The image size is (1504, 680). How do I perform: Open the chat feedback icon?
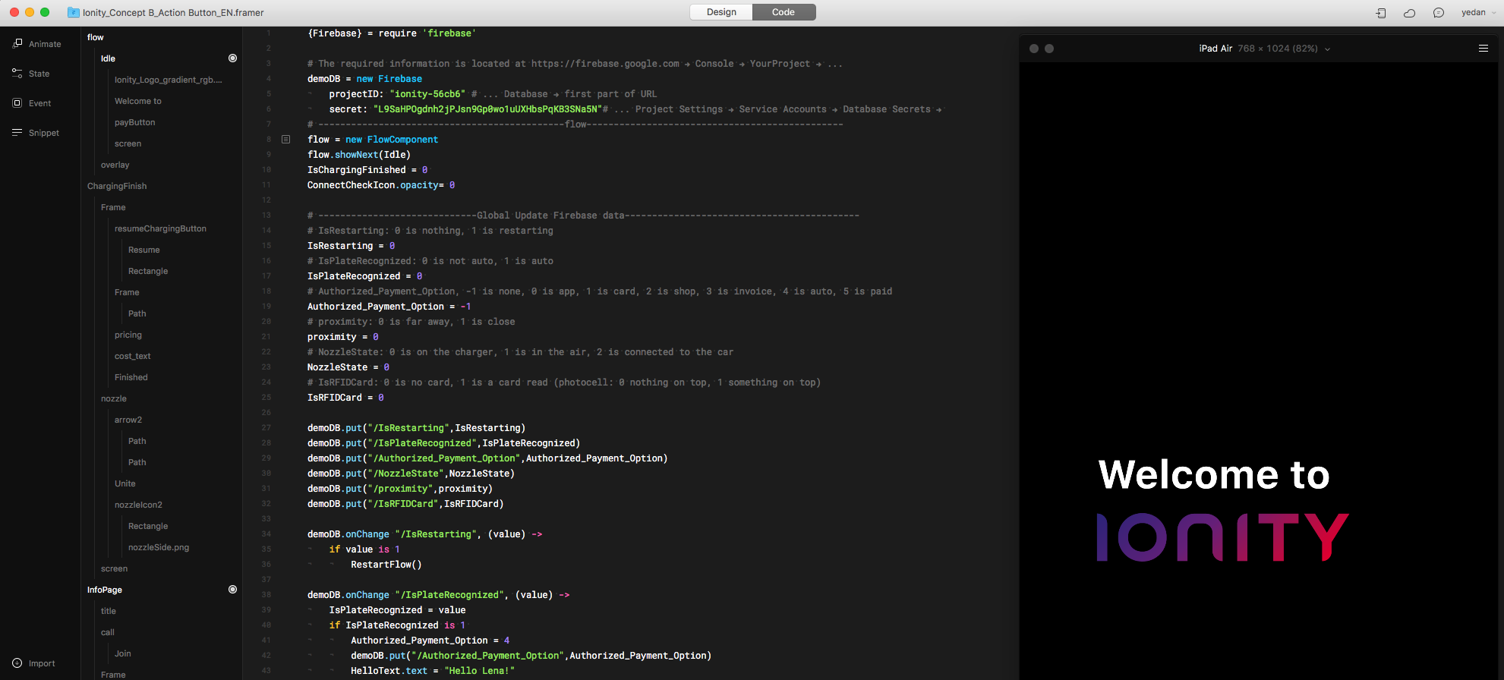coord(1439,13)
